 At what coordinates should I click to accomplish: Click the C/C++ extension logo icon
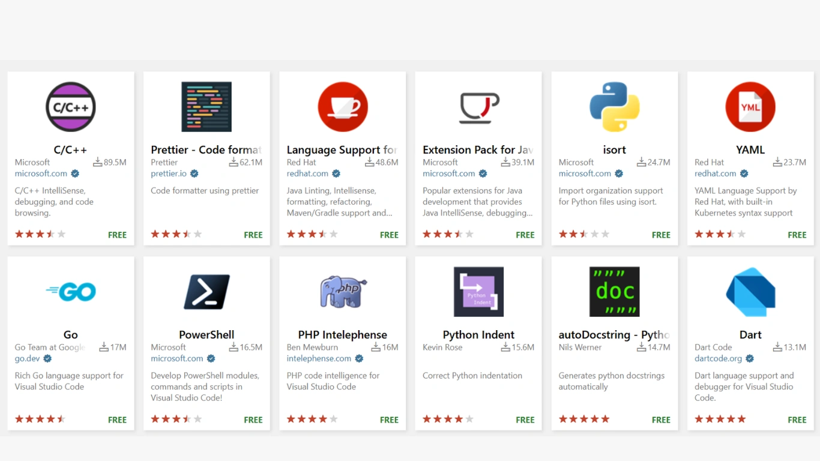pos(71,107)
